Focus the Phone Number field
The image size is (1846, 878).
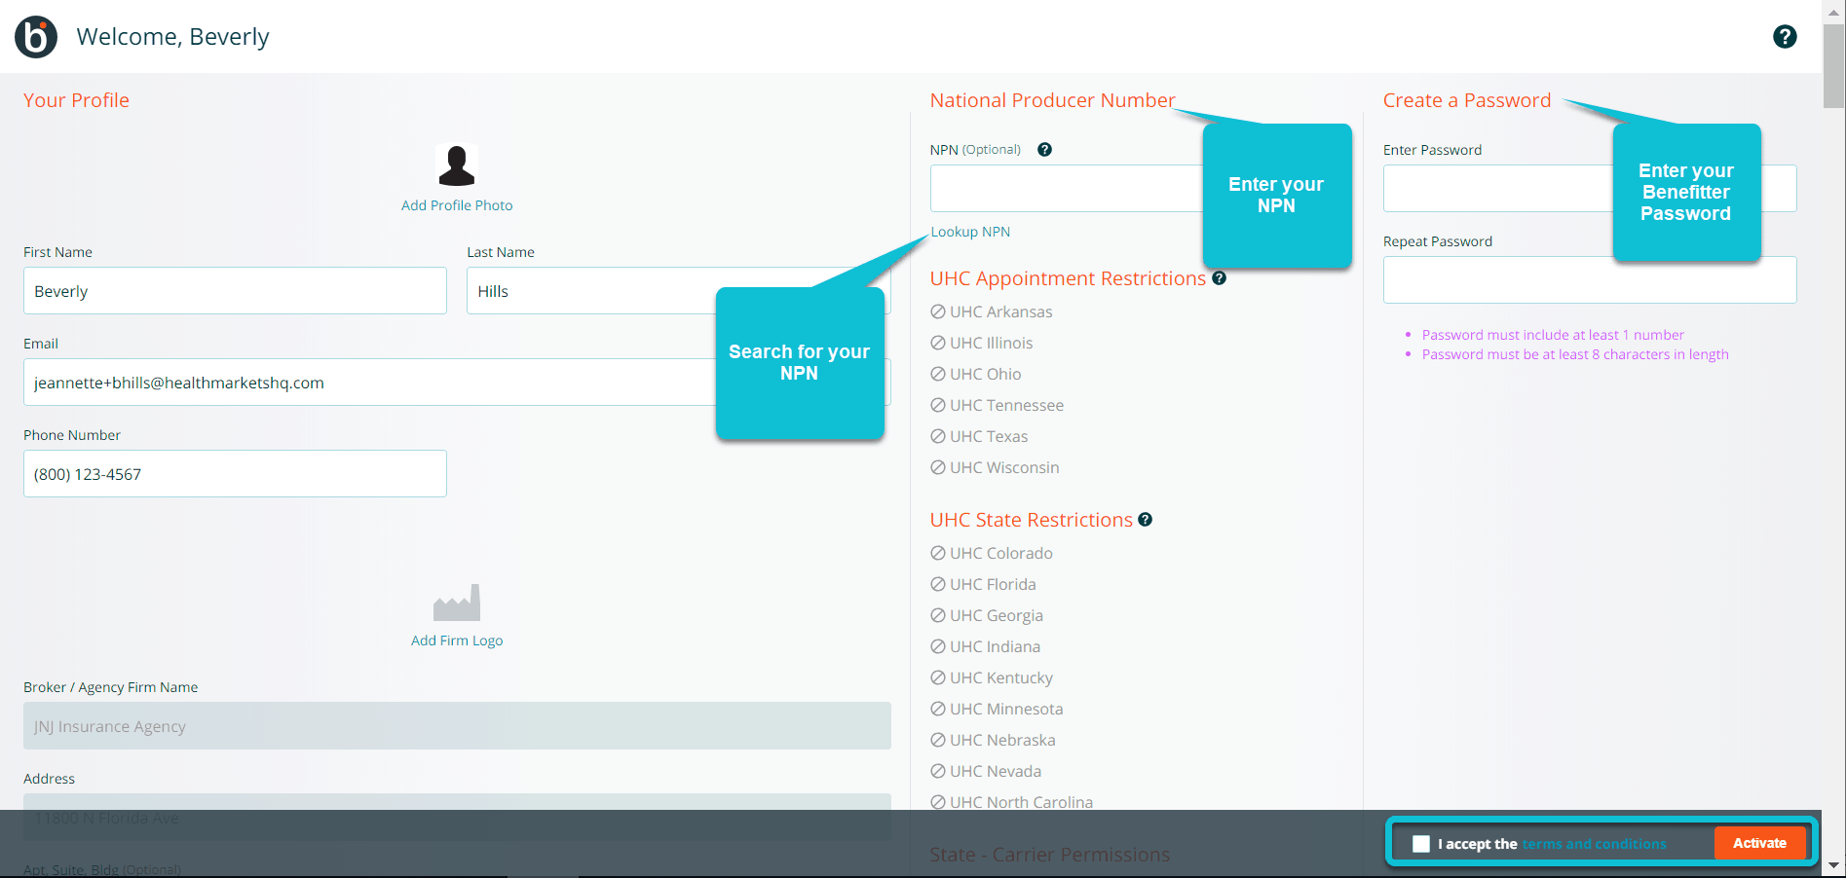[x=235, y=474]
